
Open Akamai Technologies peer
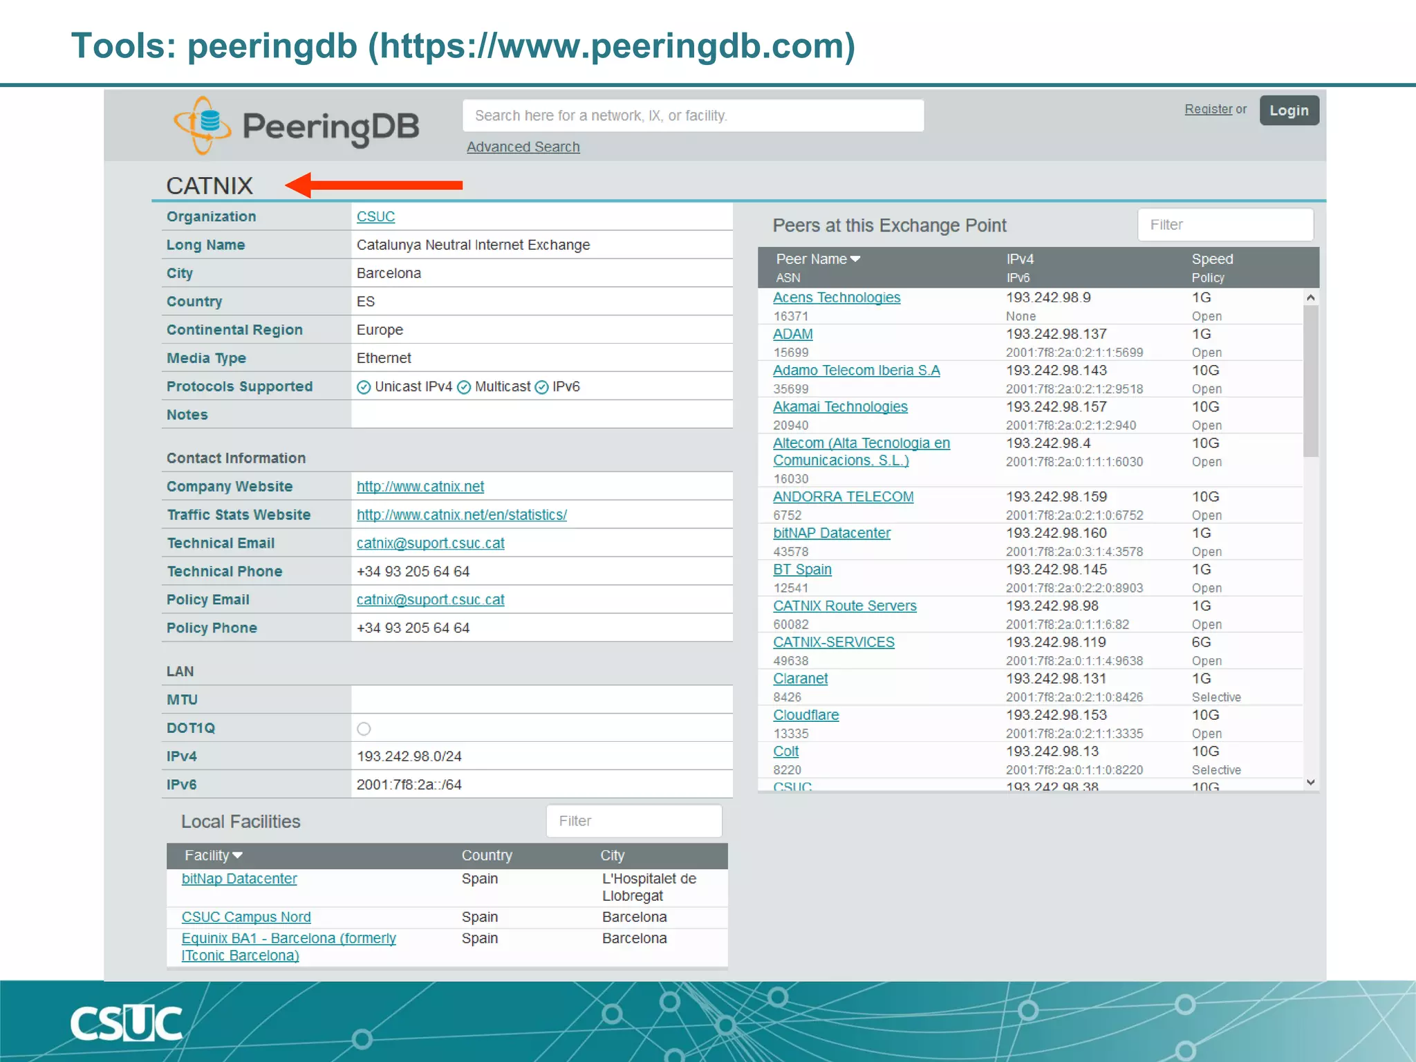pos(840,407)
